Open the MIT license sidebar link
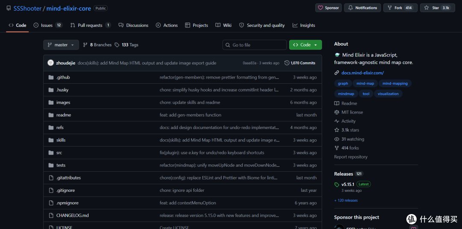The width and height of the screenshot is (462, 229). point(349,112)
